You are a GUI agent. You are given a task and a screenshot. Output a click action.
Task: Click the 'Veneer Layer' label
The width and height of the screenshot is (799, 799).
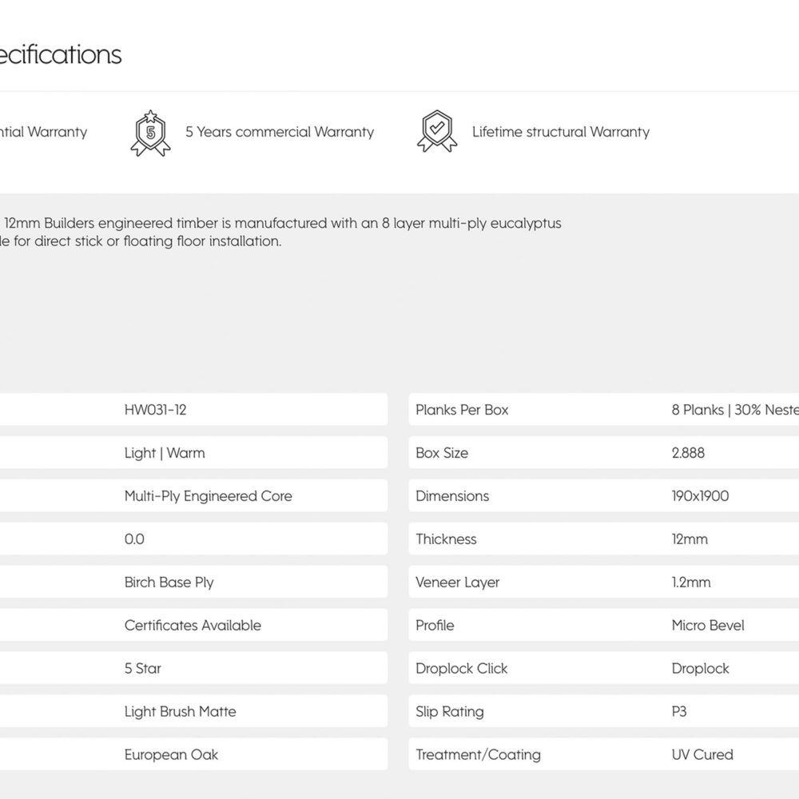tap(457, 582)
